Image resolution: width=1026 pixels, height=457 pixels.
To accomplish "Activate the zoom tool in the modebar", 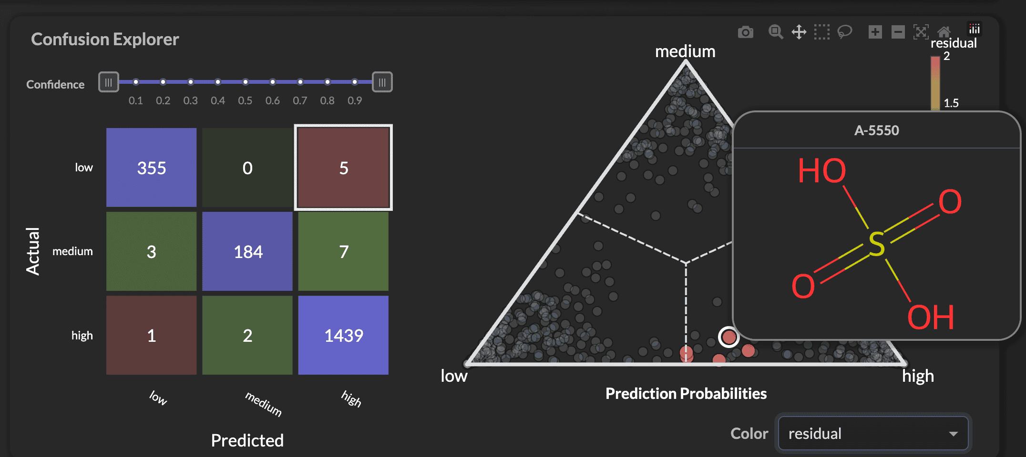I will (x=775, y=32).
